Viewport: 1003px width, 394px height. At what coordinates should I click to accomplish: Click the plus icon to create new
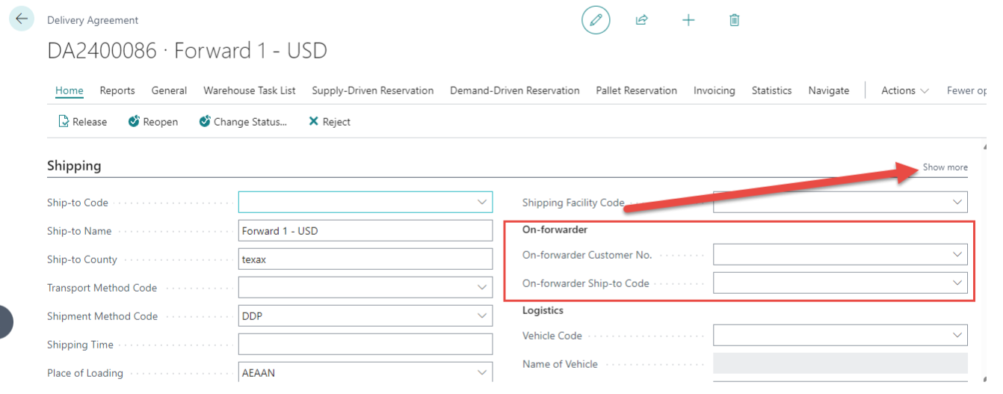tap(688, 20)
